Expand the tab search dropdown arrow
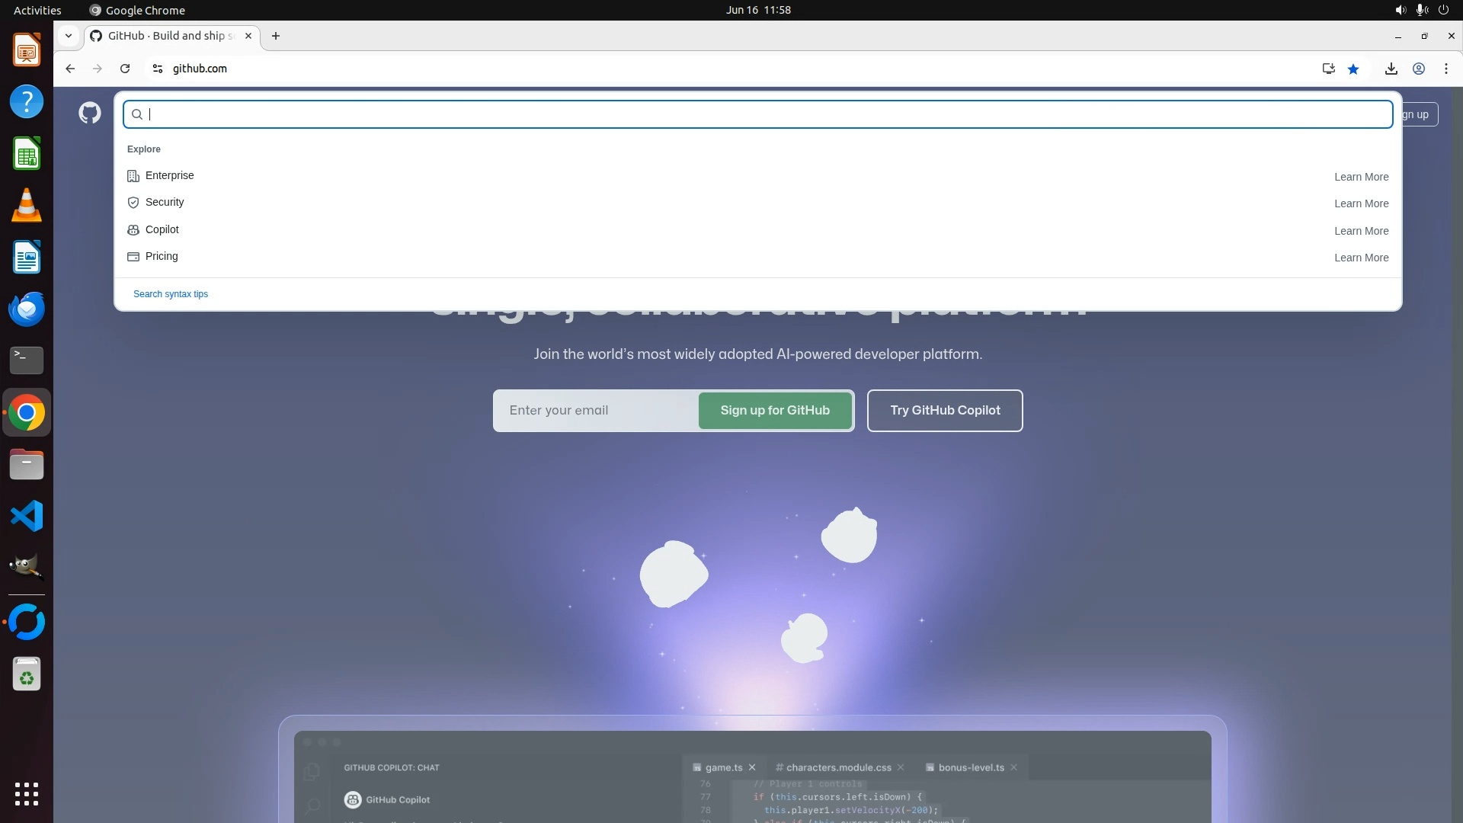 [69, 36]
